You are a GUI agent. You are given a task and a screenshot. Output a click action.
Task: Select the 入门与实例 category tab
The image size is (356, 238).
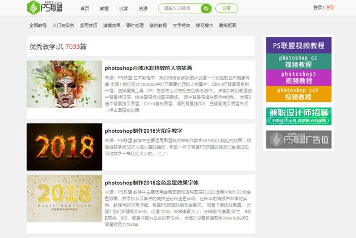click(x=63, y=26)
